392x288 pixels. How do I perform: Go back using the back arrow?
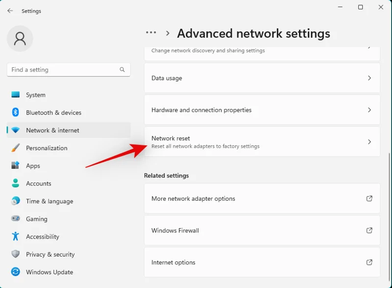[10, 11]
